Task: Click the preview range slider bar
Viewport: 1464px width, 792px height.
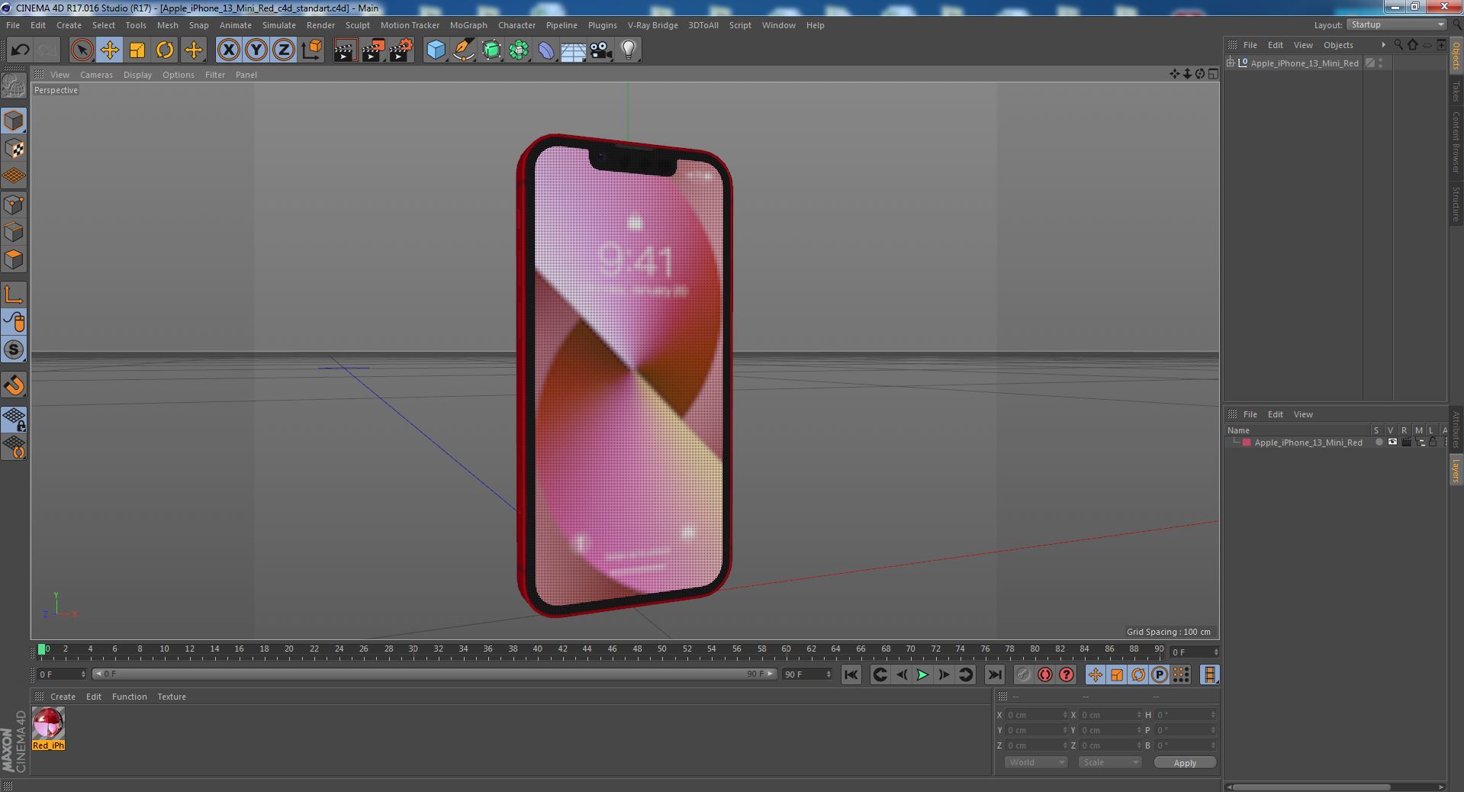Action: (x=433, y=674)
